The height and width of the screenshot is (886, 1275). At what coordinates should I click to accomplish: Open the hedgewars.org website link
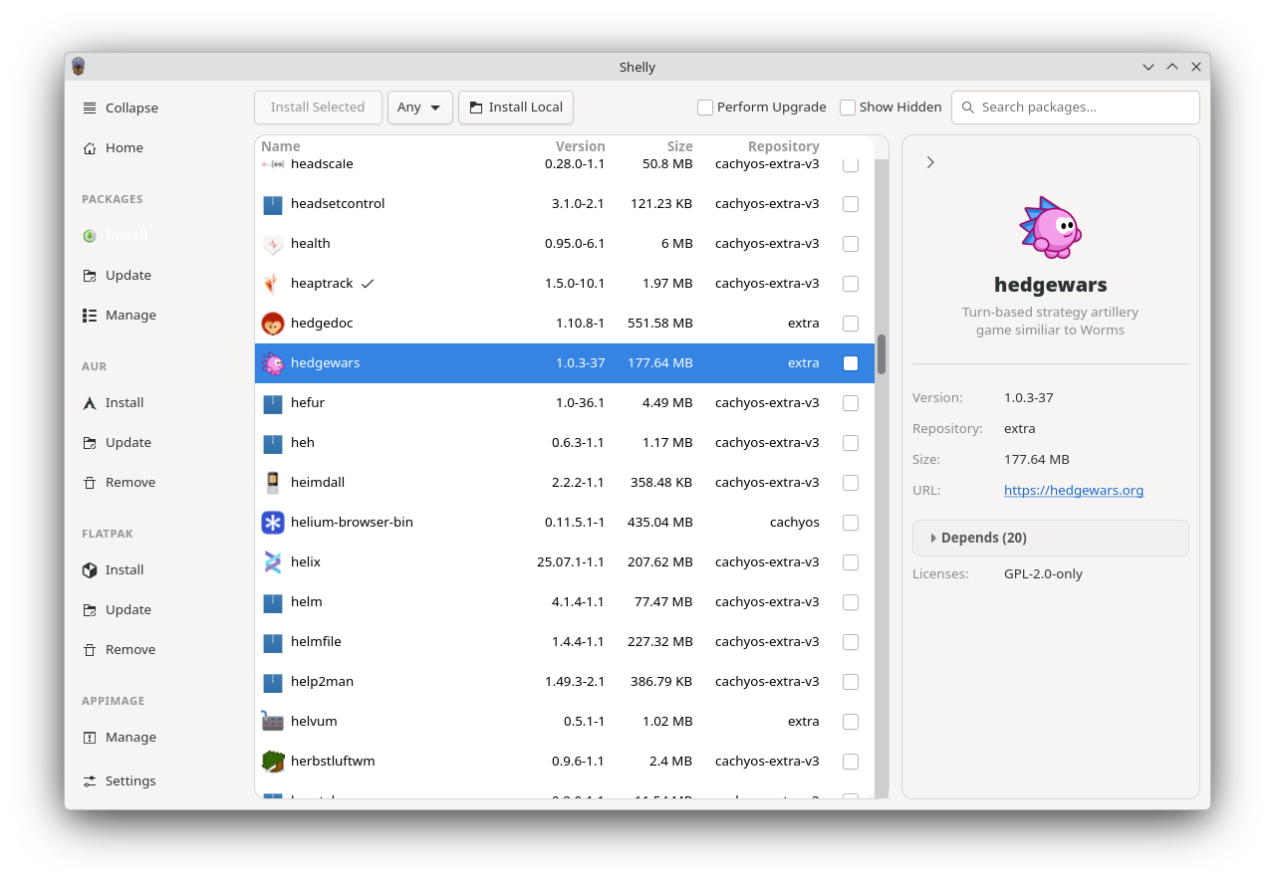(1073, 490)
